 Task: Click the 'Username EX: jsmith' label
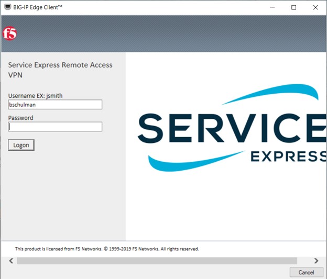pos(35,96)
